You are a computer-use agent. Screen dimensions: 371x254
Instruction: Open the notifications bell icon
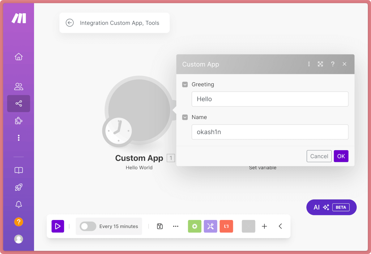coord(19,204)
